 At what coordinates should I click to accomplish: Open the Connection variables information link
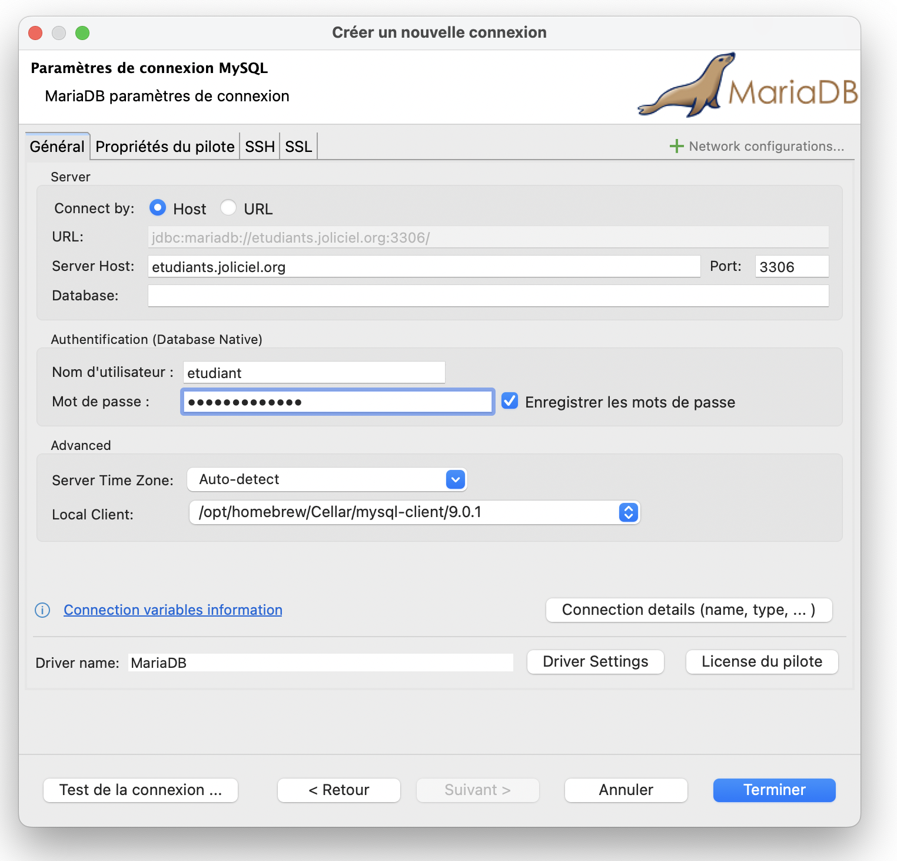pos(173,610)
